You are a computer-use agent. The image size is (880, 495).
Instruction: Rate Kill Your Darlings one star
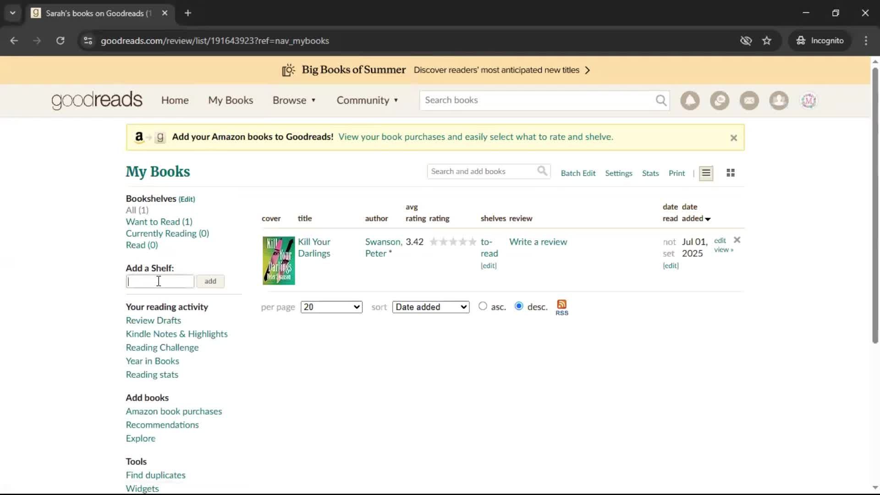(x=434, y=242)
